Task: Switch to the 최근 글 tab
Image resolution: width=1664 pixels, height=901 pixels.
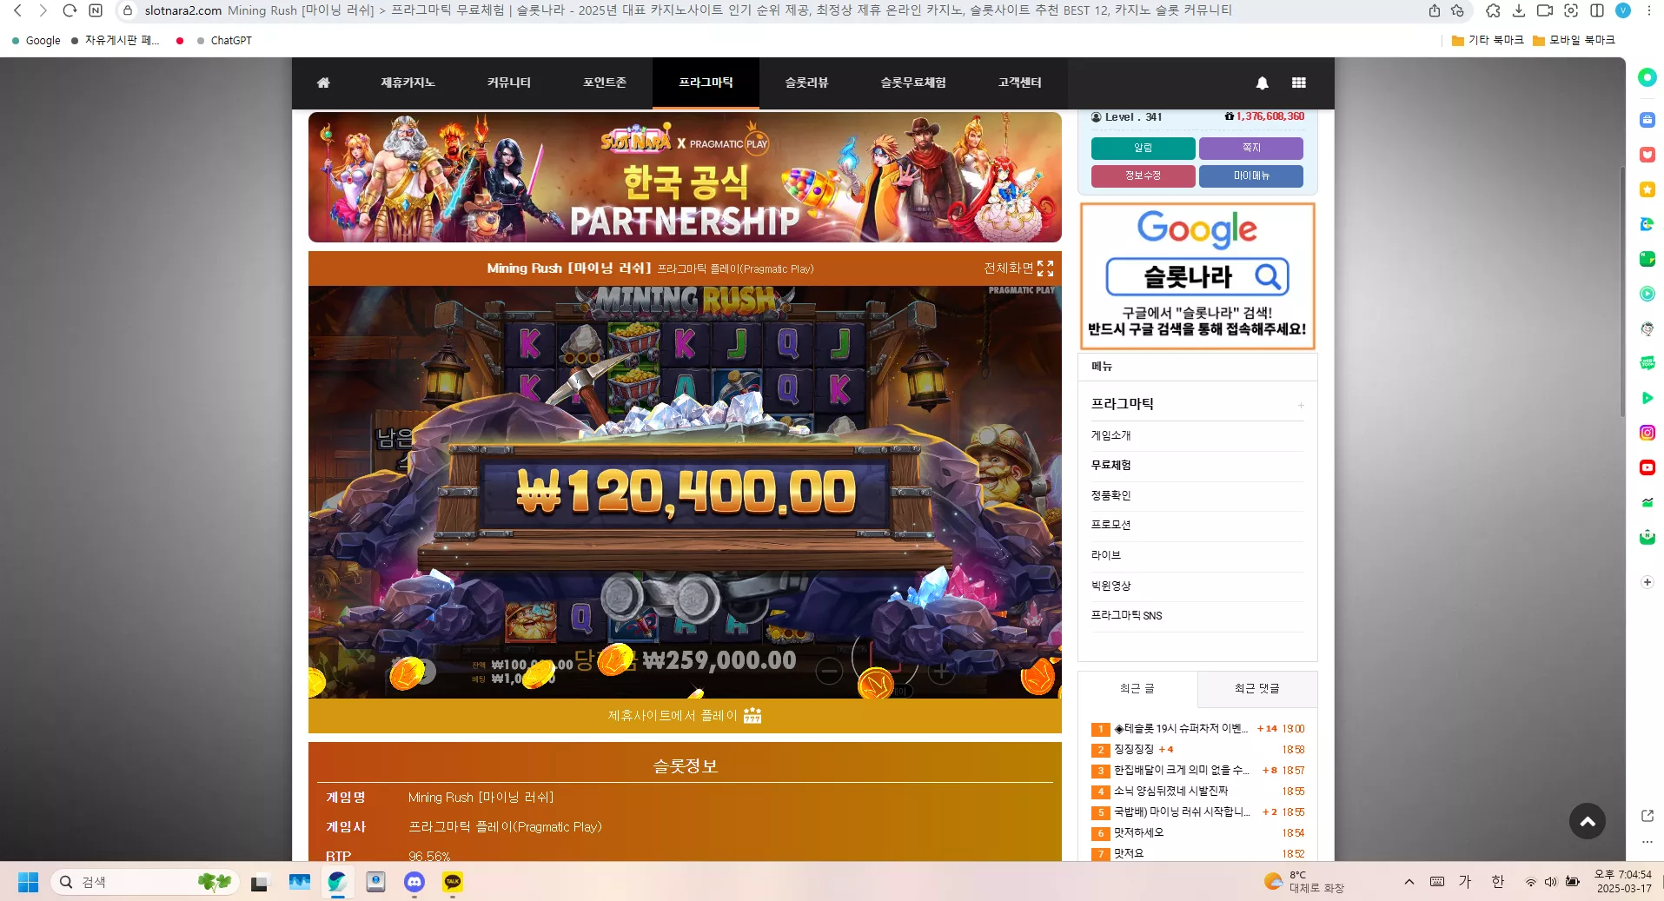Action: [1137, 689]
